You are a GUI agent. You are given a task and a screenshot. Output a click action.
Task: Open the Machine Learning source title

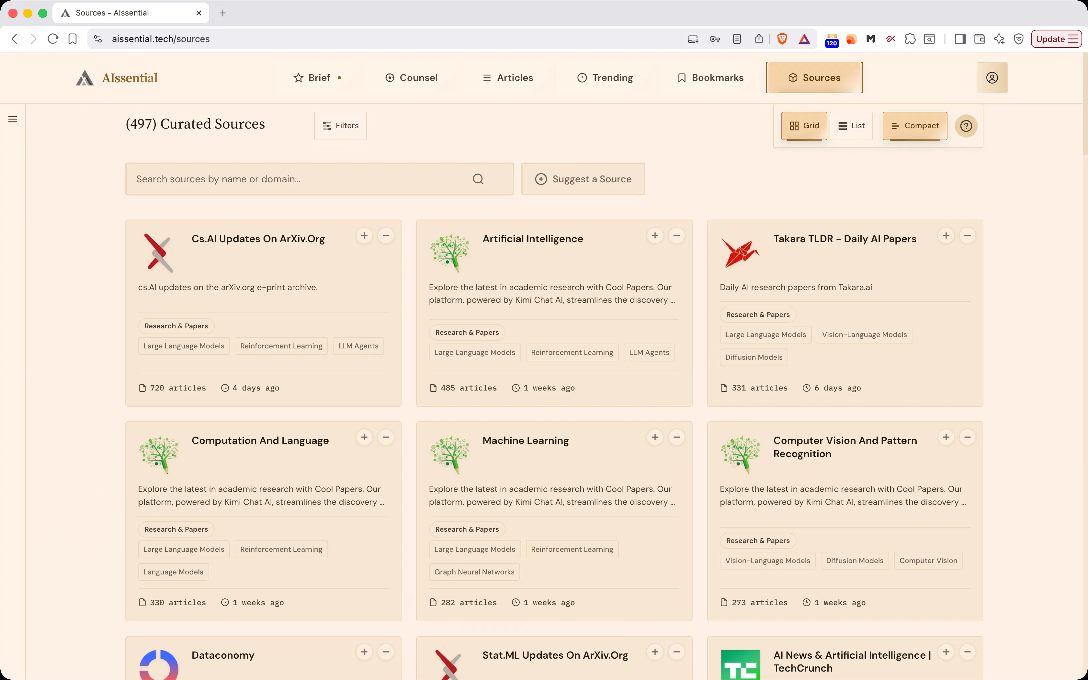[x=526, y=441]
